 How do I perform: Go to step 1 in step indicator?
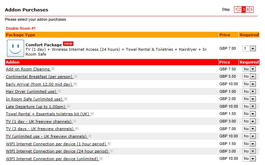click(x=236, y=10)
